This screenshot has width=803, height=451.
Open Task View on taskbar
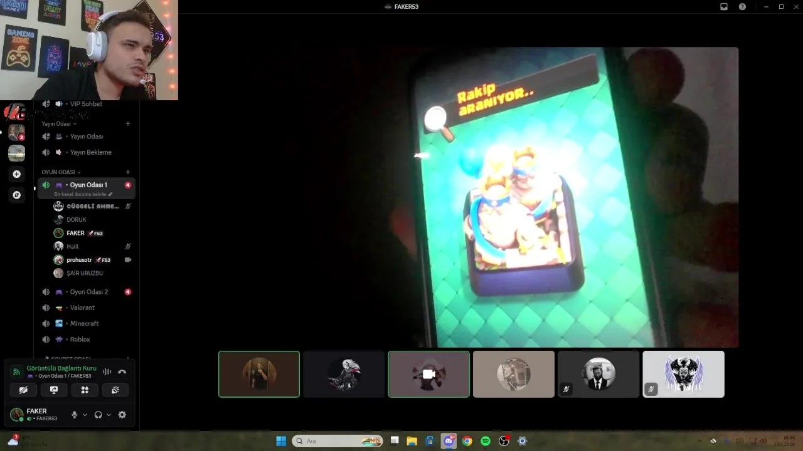pos(395,441)
